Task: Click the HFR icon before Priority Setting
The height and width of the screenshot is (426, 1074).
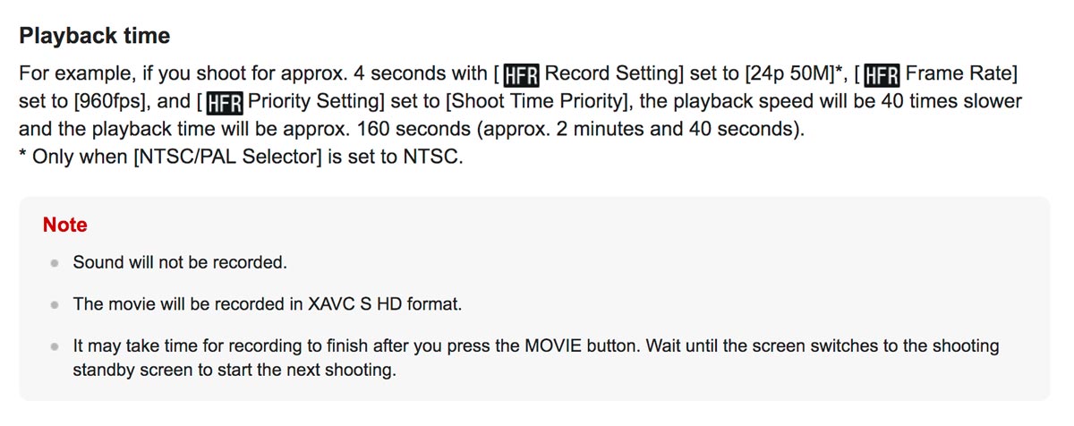Action: point(224,102)
